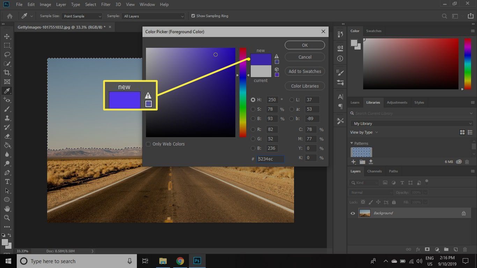
Task: Open the layer Kind filter dropdown
Action: [364, 183]
